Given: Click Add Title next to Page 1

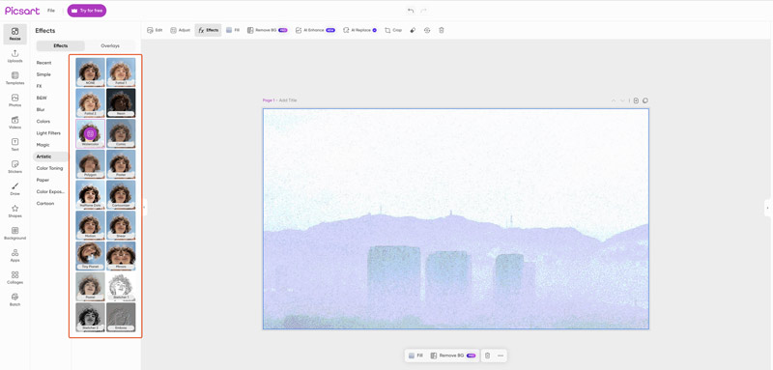Looking at the screenshot, I should coord(288,100).
